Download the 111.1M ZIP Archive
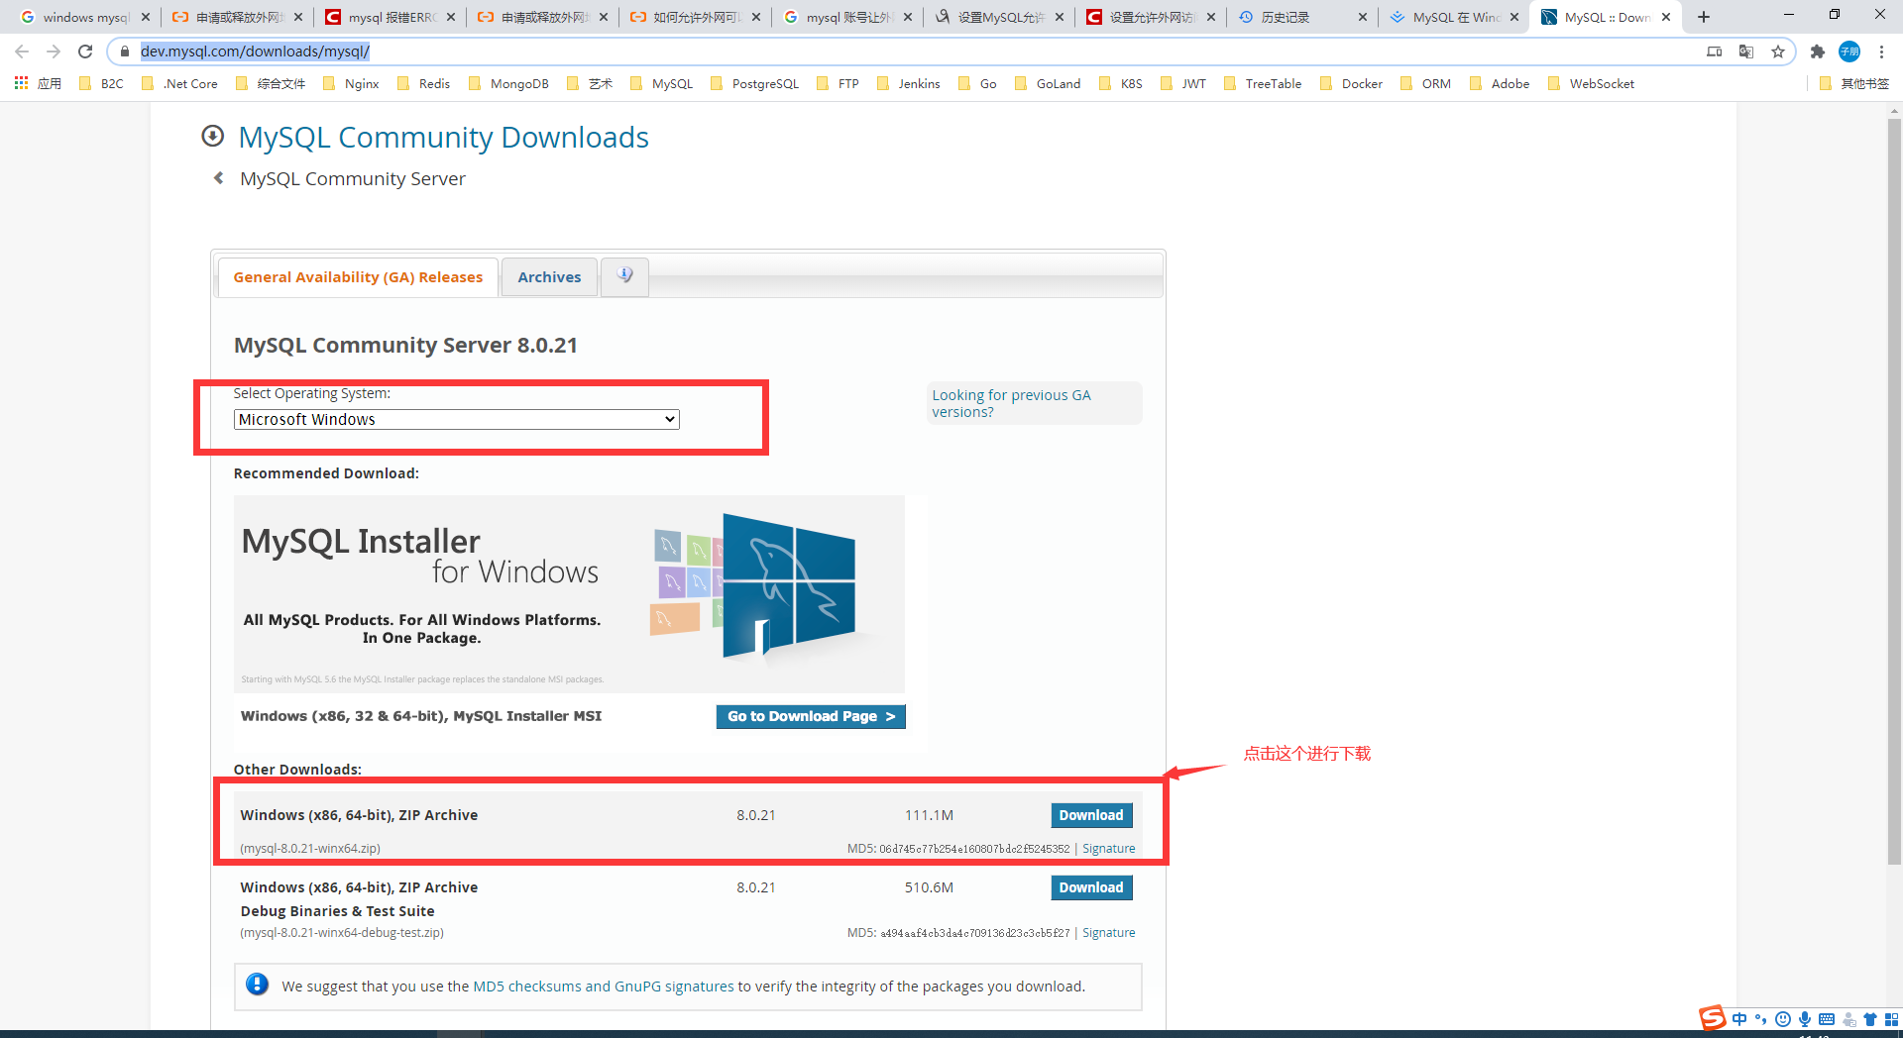This screenshot has width=1903, height=1038. tap(1091, 815)
